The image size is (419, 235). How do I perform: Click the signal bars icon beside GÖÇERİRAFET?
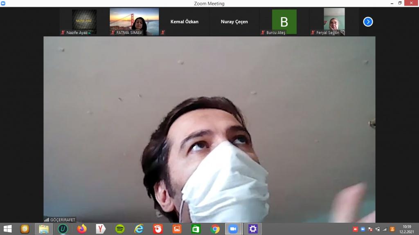[47, 219]
